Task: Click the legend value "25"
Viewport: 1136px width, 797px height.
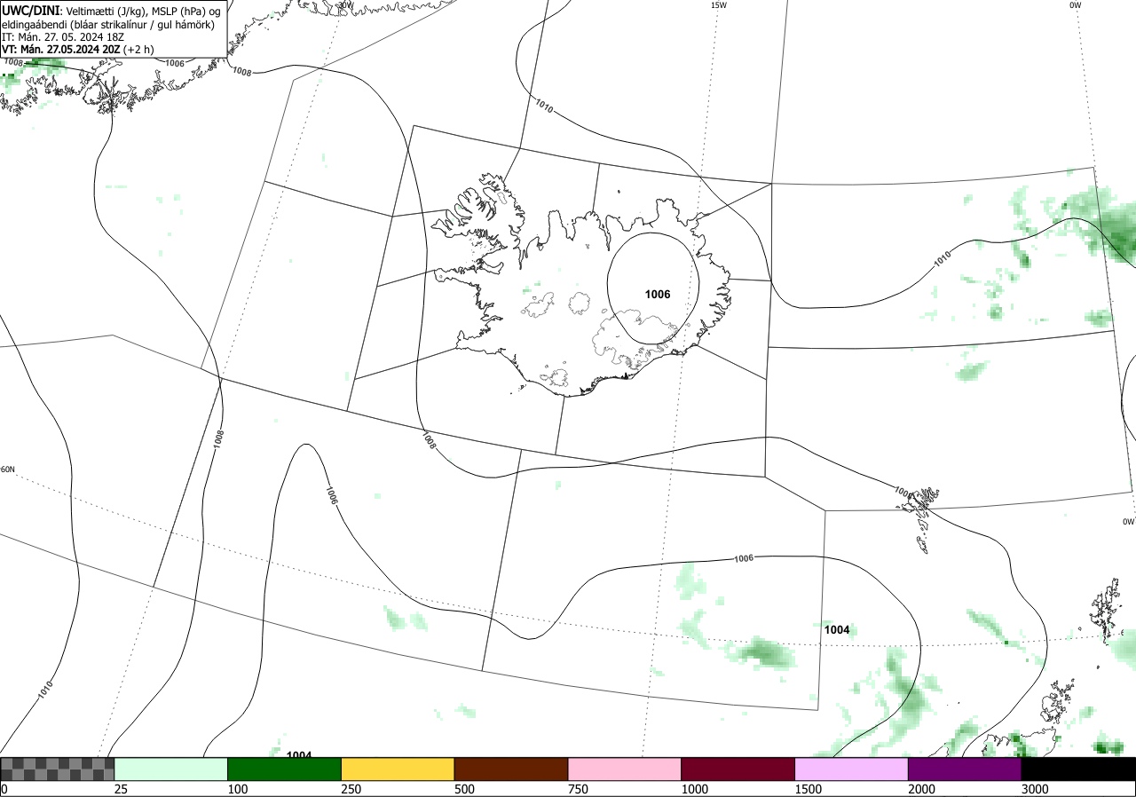Action: pos(122,789)
